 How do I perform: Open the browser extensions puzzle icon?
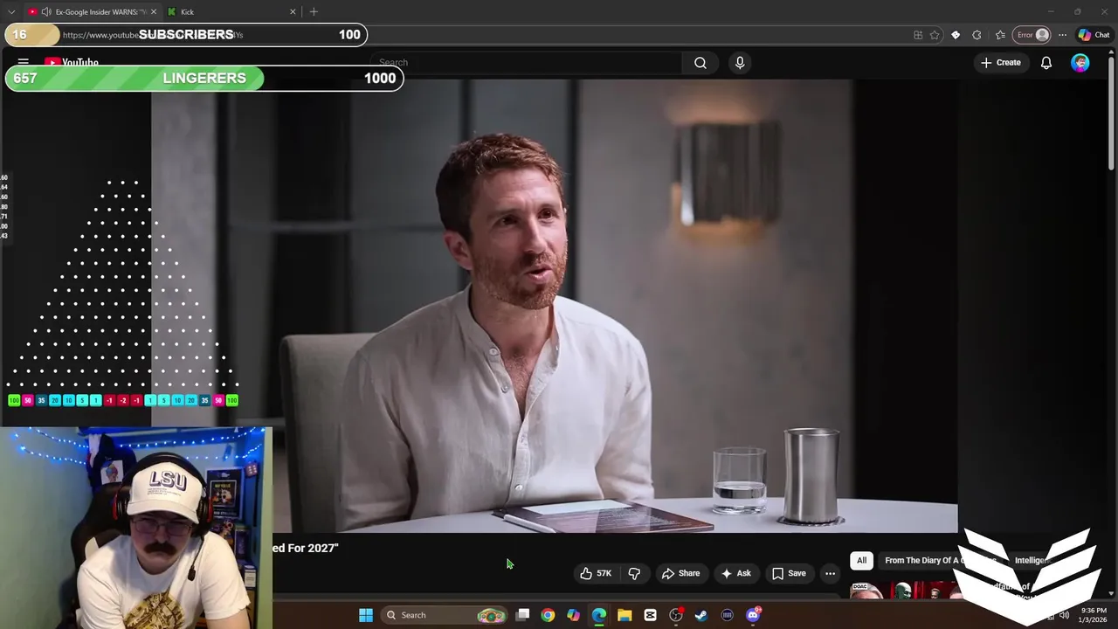tap(977, 35)
